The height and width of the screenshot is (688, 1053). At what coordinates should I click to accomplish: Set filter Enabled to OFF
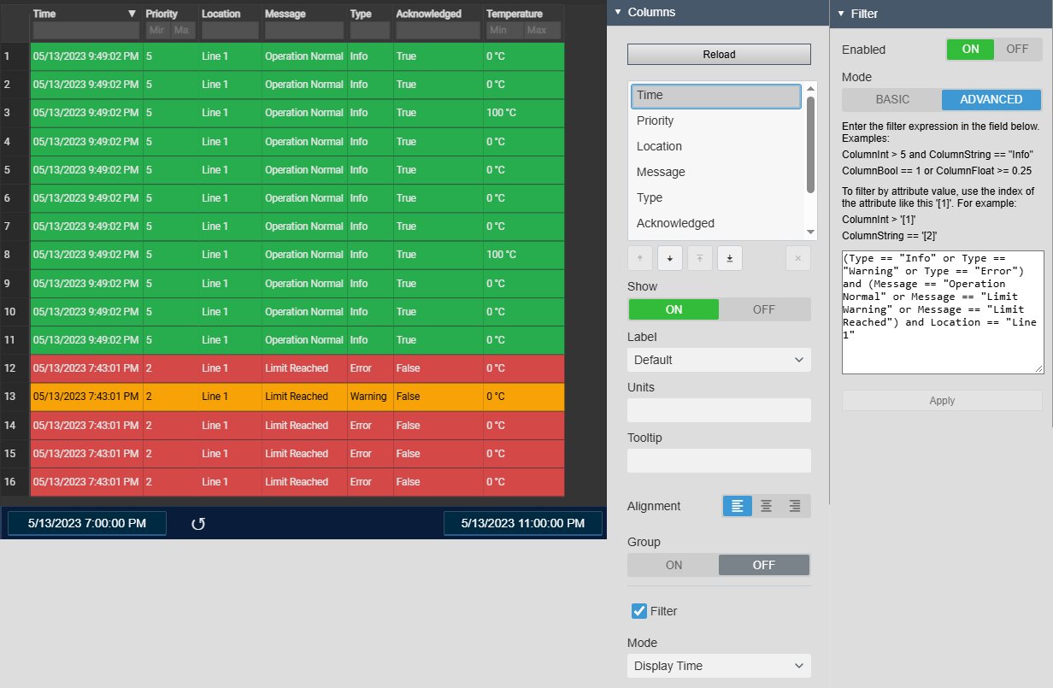tap(1017, 49)
